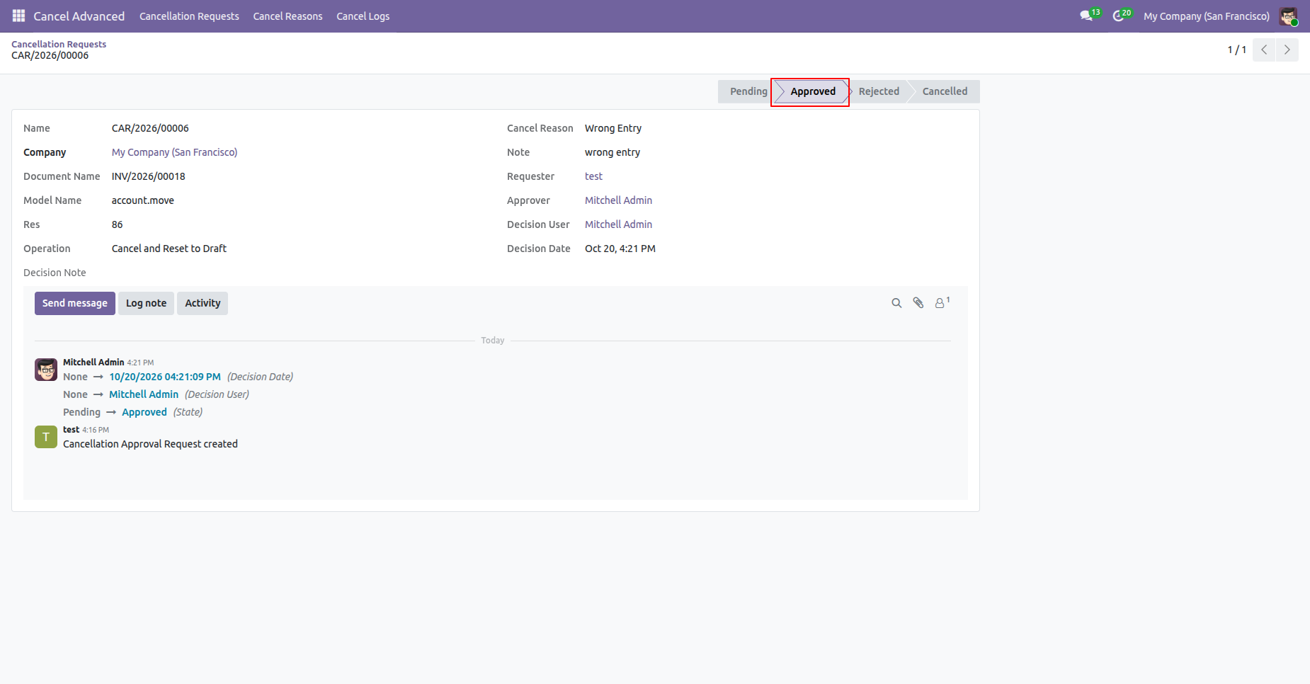Select the Pending status stage
The image size is (1310, 684).
click(748, 91)
